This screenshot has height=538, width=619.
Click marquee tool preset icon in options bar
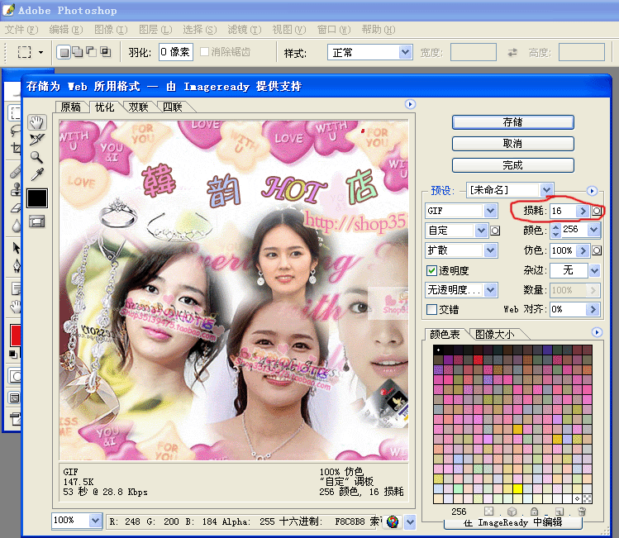pos(25,52)
